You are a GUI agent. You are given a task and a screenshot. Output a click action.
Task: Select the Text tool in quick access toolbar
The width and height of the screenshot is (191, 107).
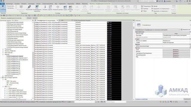click(x=26, y=15)
